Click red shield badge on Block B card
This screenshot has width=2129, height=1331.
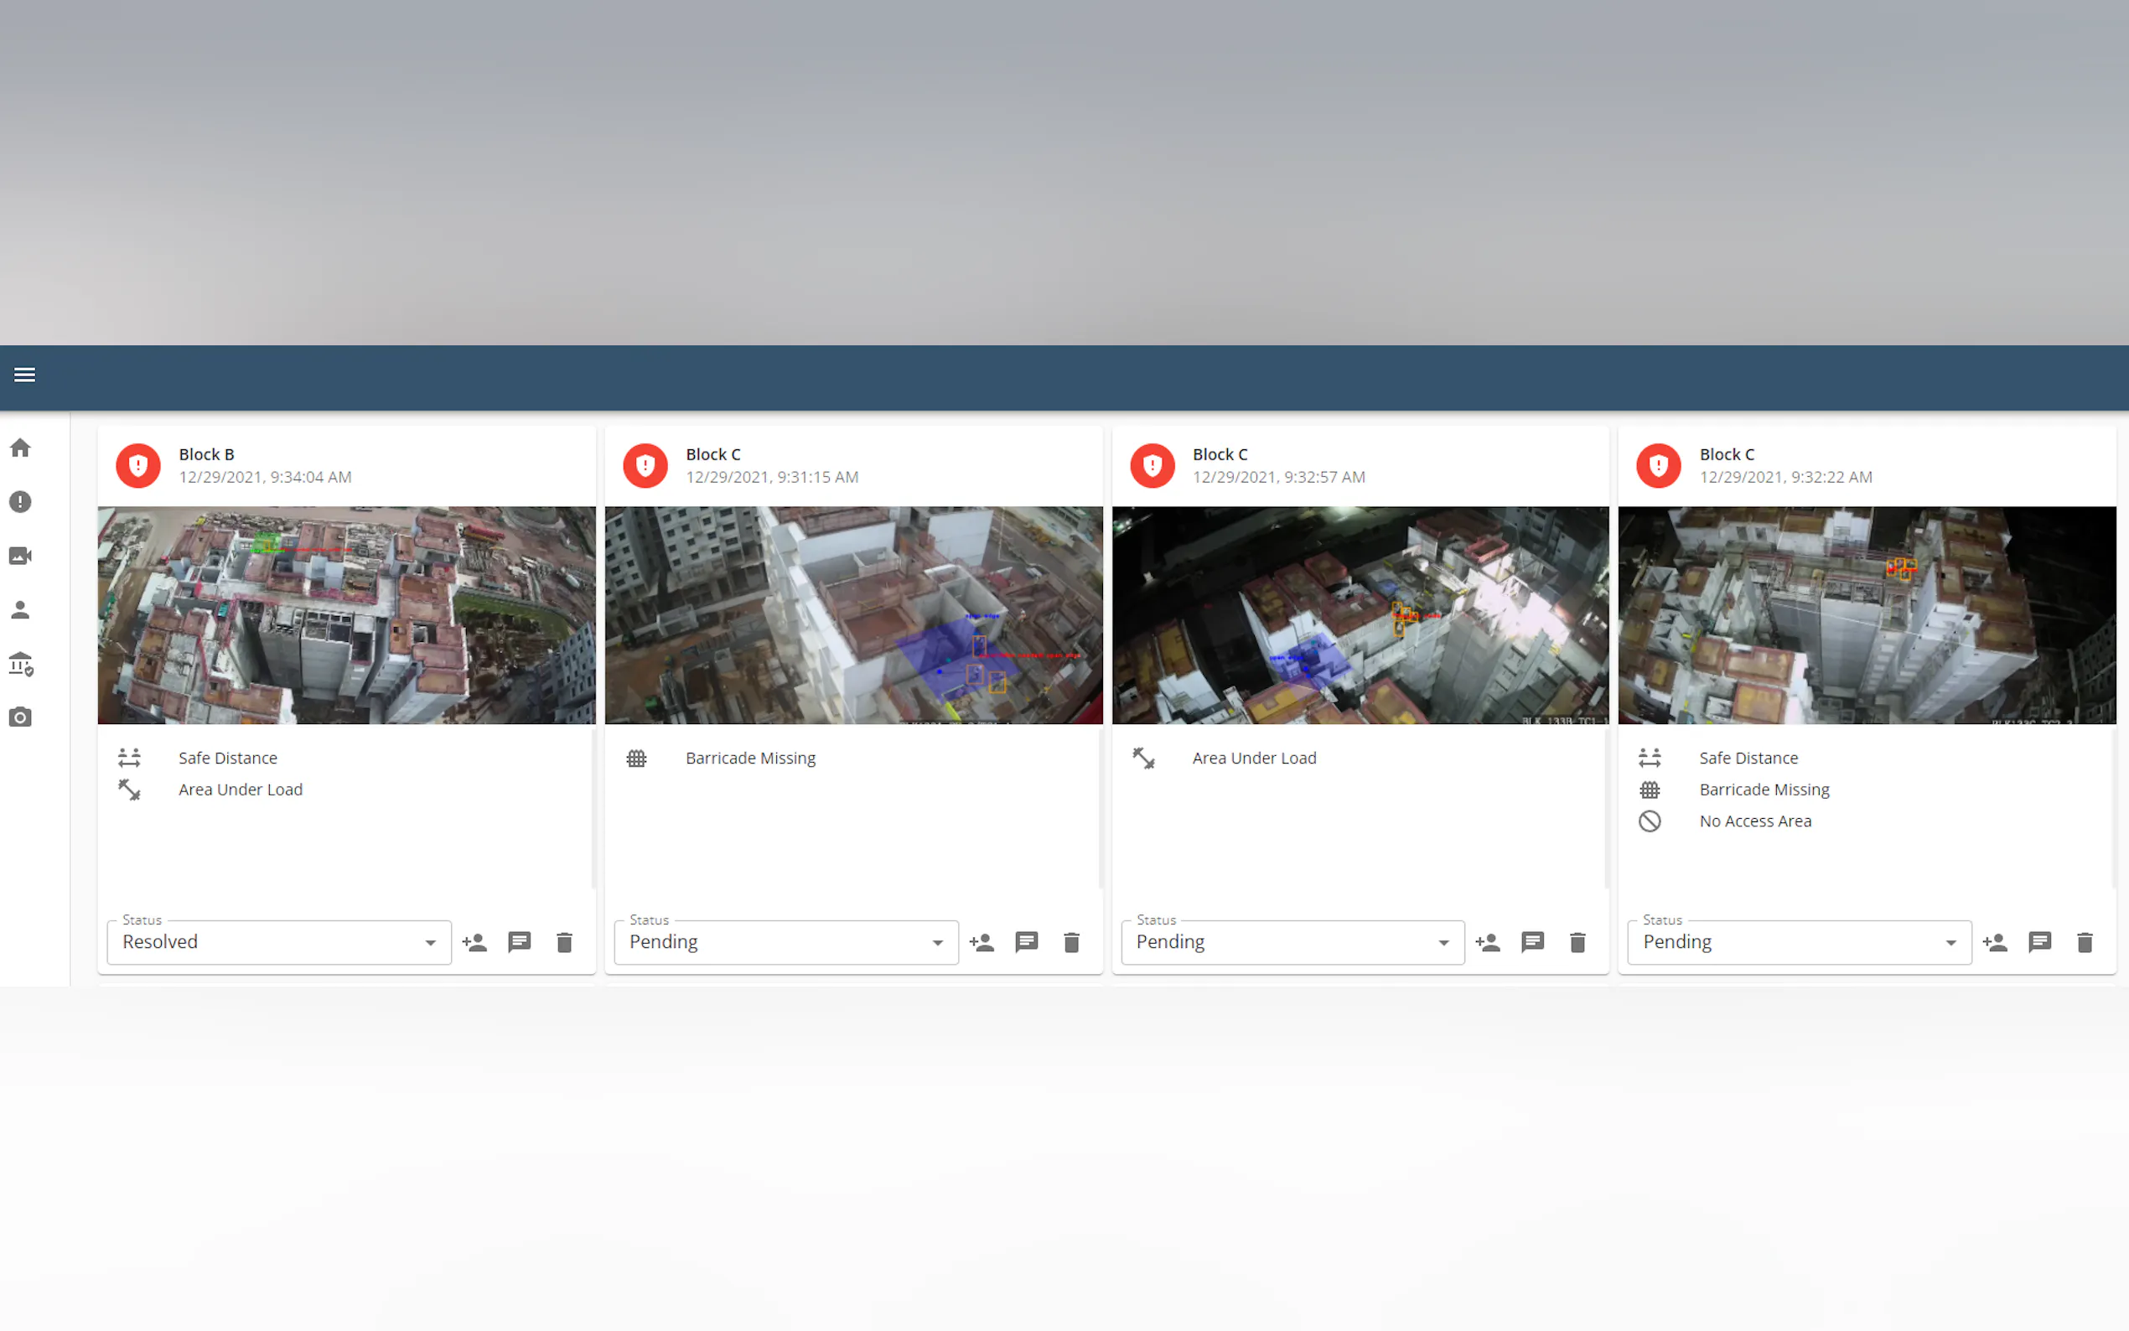point(138,466)
